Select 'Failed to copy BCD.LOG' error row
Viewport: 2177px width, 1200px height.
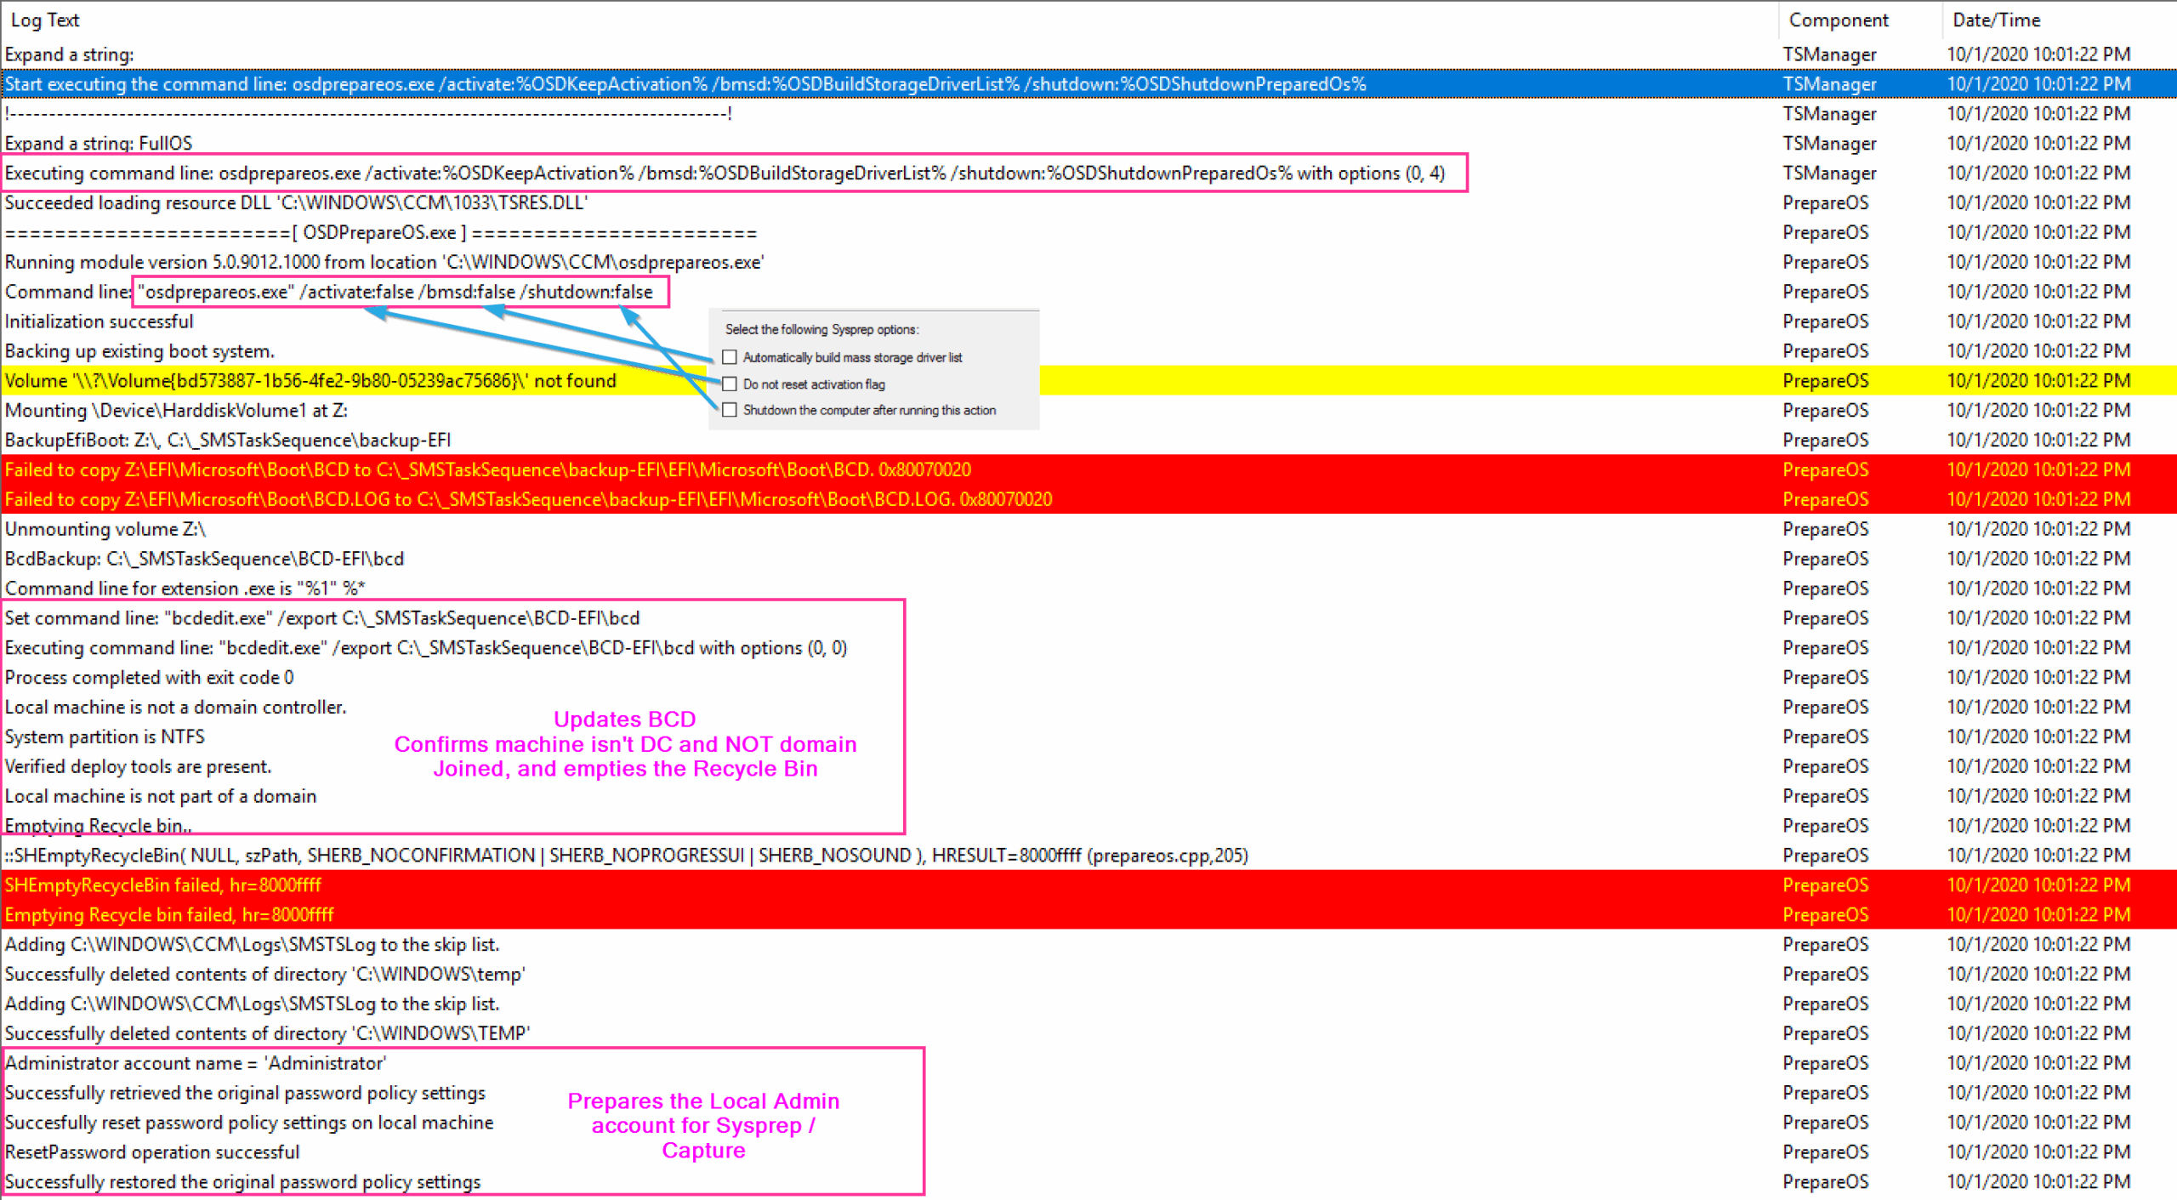[527, 500]
